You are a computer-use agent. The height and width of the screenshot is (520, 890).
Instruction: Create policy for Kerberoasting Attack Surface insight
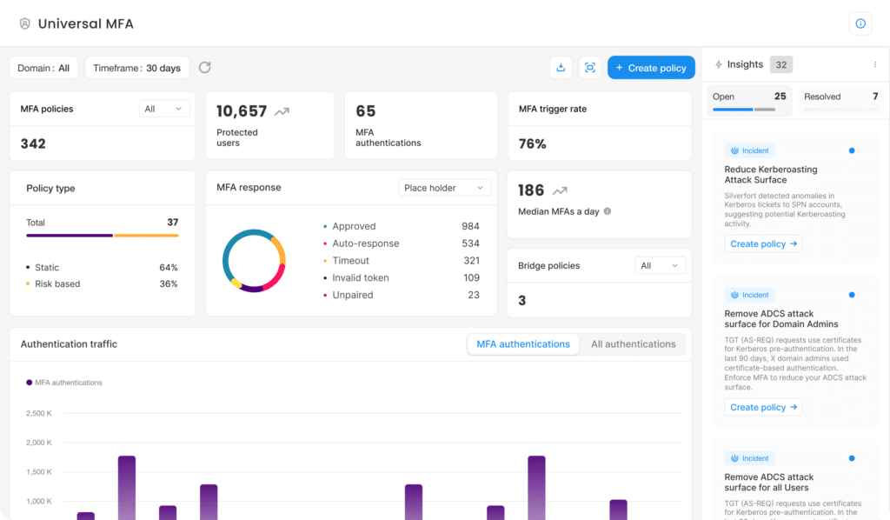(763, 244)
